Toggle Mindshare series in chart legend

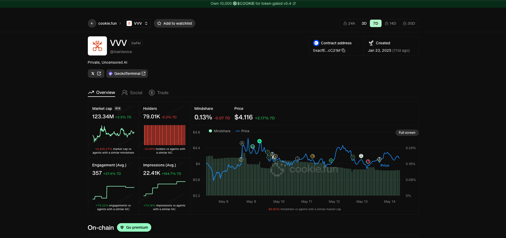(x=219, y=131)
